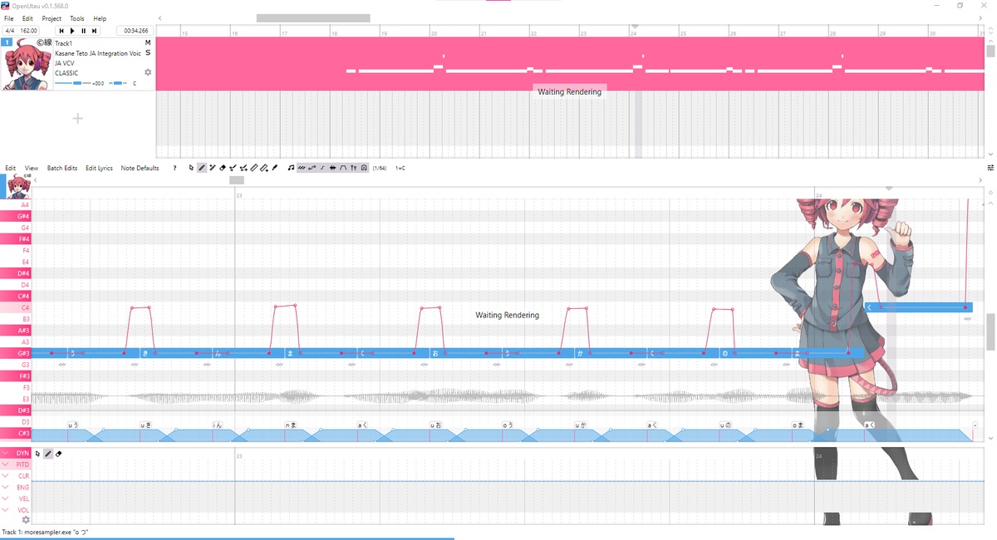Click the play button in the transport
Viewport: 997px width, 540px height.
point(72,31)
